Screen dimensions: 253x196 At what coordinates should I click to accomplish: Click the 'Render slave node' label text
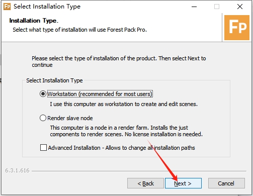(70, 118)
